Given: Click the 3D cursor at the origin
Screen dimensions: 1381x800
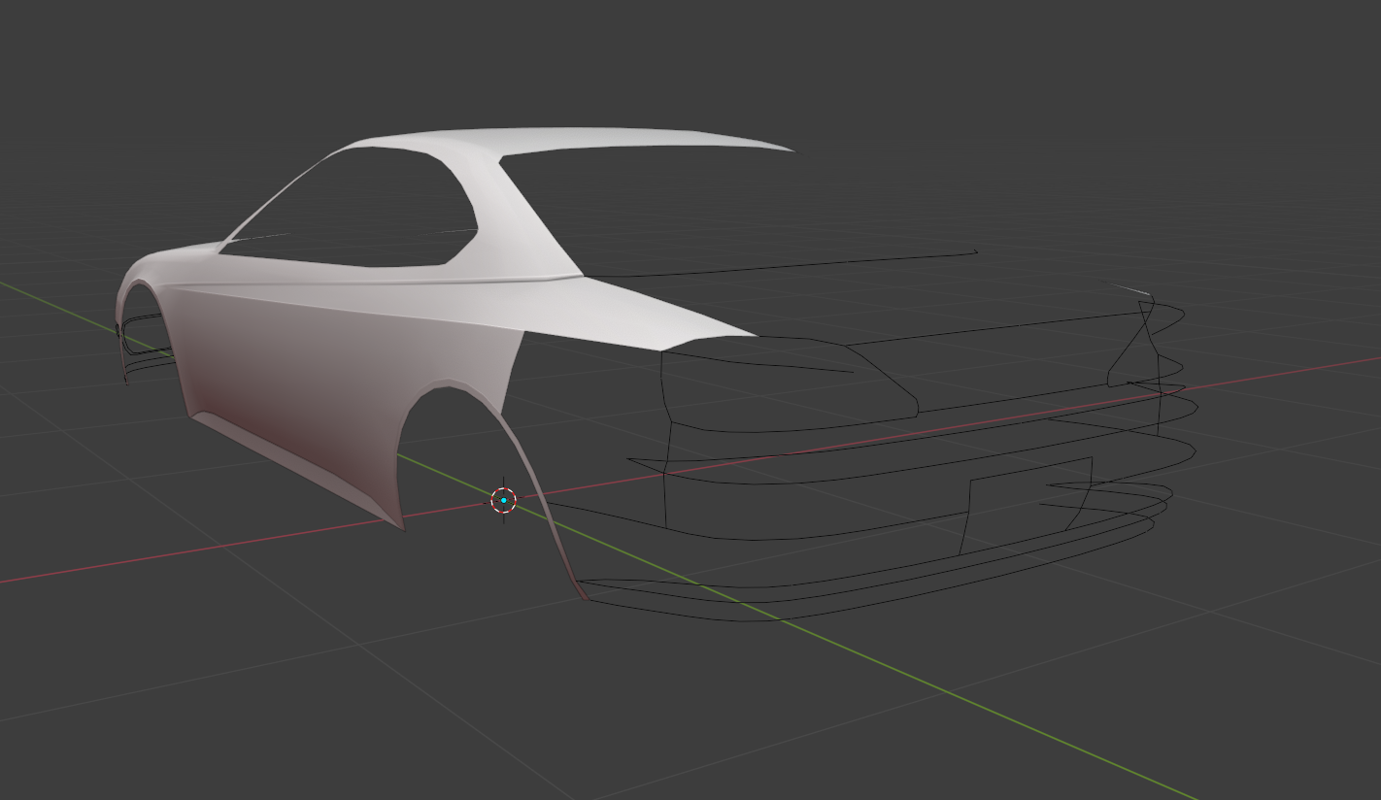Looking at the screenshot, I should click(503, 500).
